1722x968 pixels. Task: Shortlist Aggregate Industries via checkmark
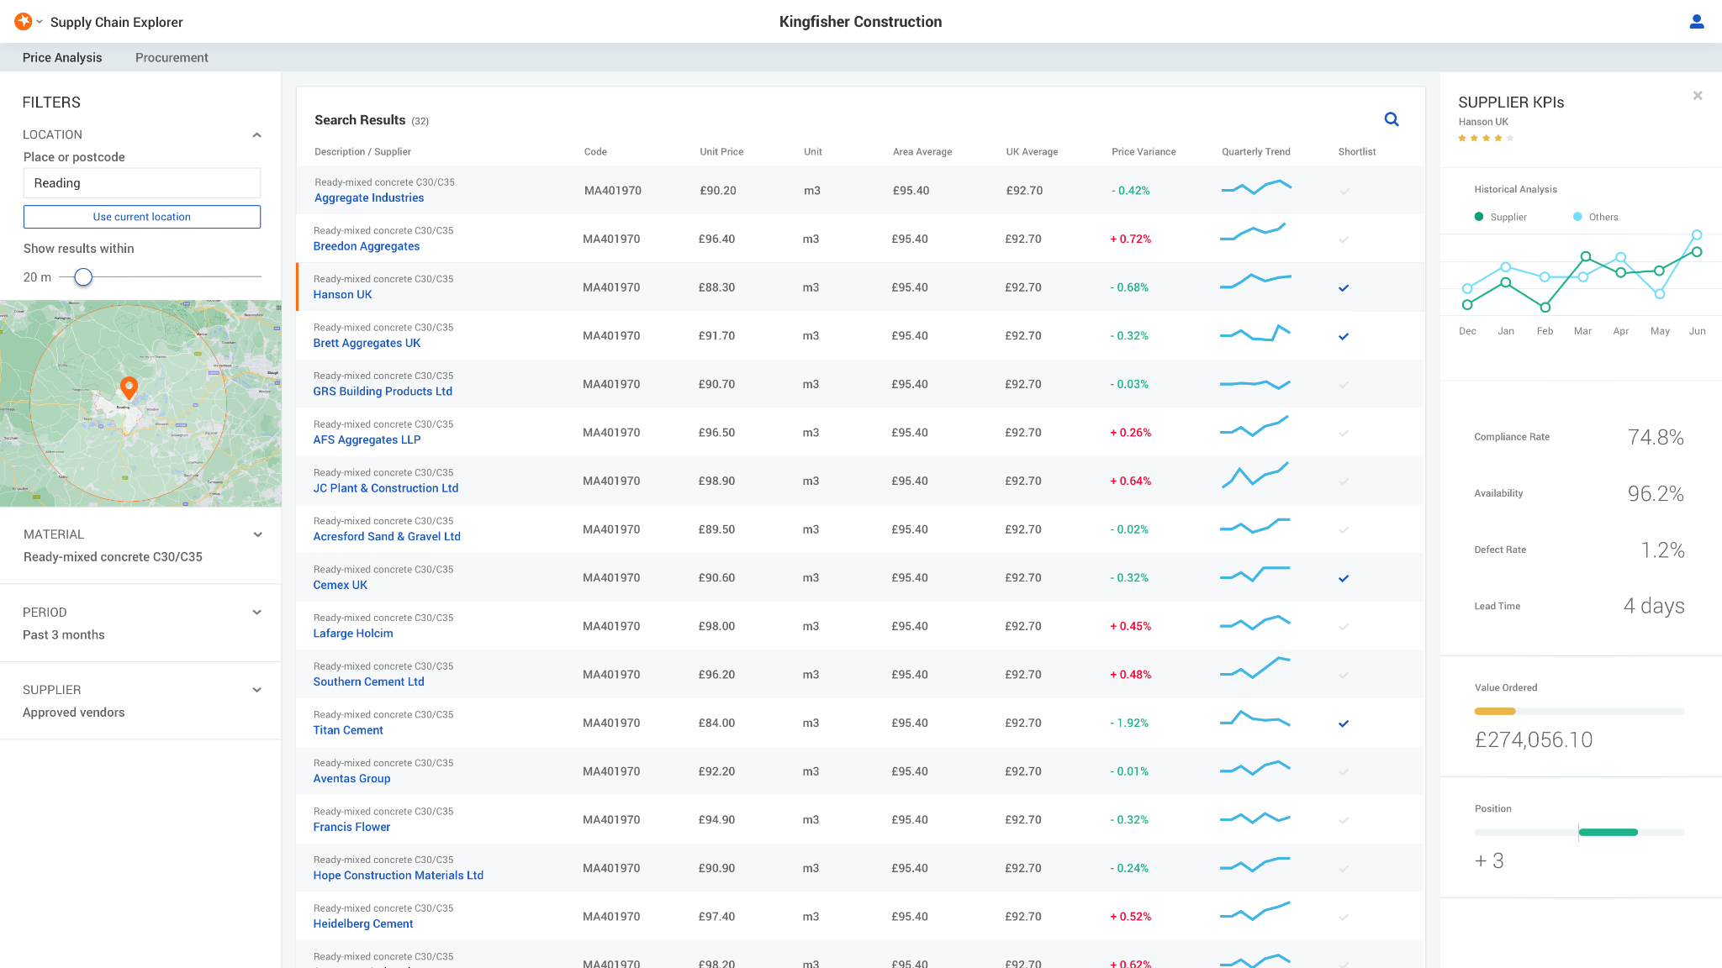[x=1344, y=191]
